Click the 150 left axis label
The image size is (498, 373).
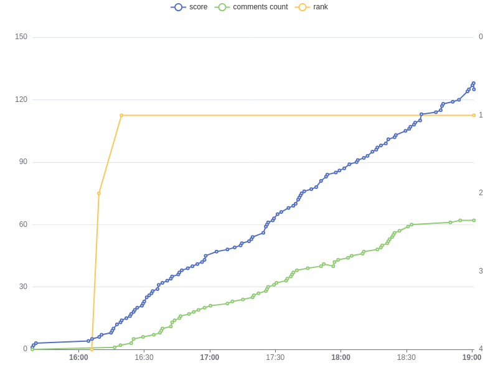21,37
